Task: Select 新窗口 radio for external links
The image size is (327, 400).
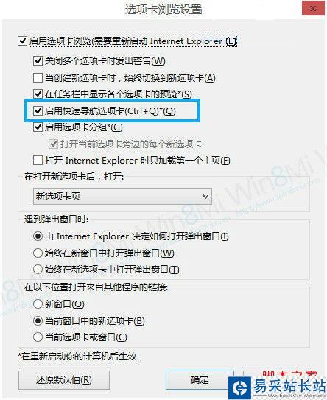Action: [38, 303]
